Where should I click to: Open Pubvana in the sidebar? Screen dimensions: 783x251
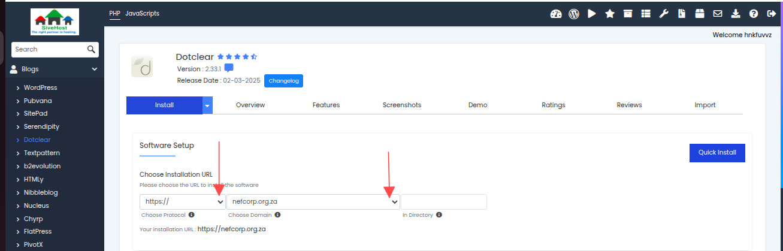[x=38, y=101]
